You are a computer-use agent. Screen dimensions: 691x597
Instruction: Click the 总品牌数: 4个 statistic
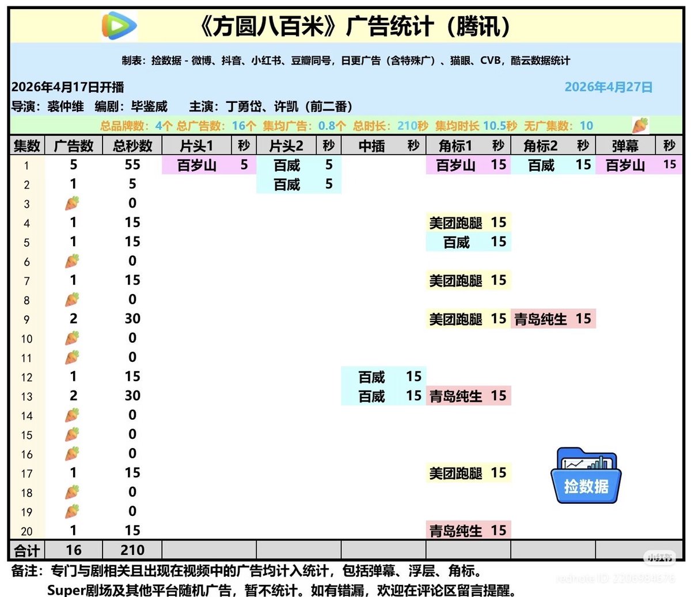click(136, 126)
